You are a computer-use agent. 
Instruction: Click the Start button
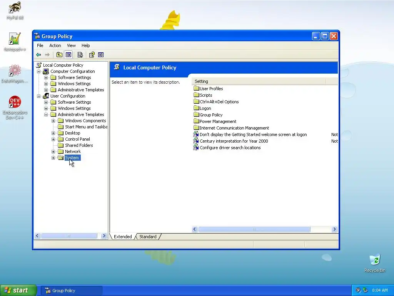tap(18, 290)
